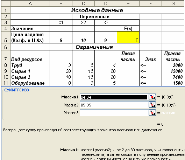Select the 'Оборудование' row label
Viewport: 185px width, 160px height.
[30, 83]
